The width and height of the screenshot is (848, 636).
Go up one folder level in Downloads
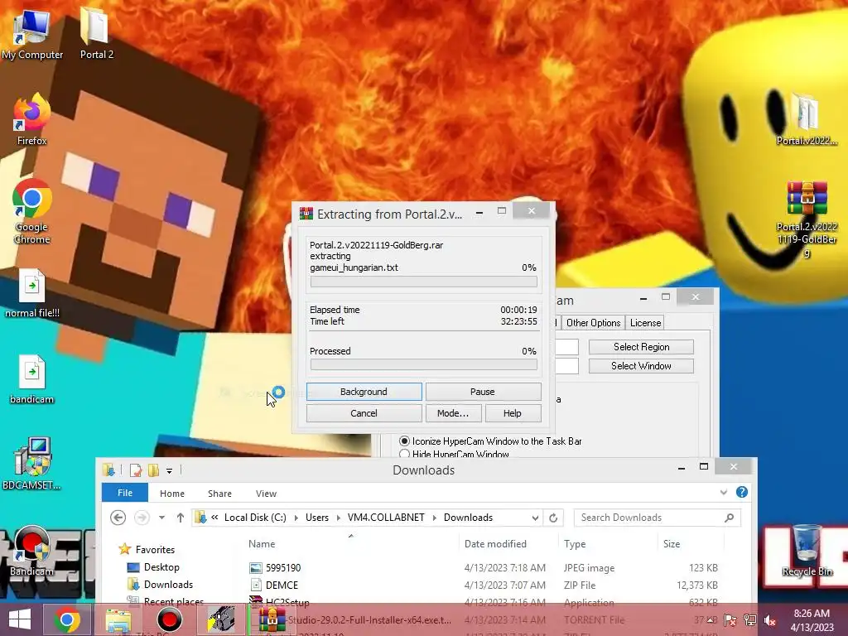click(x=181, y=518)
